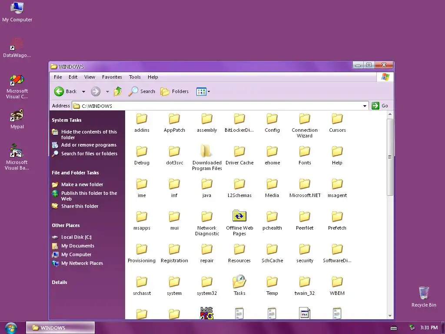
Task: Open the Favorites menu
Action: point(112,77)
